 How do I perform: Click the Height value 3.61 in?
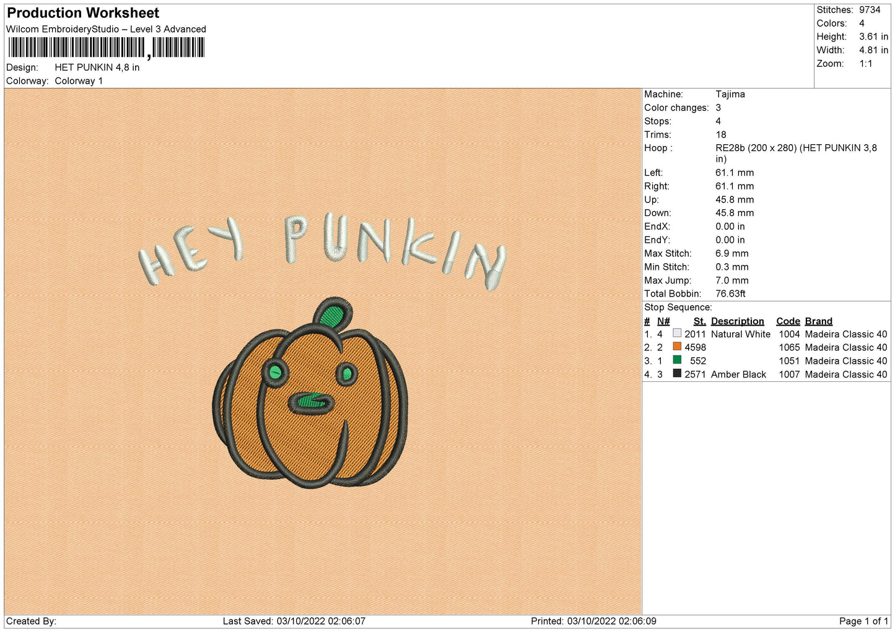(873, 37)
